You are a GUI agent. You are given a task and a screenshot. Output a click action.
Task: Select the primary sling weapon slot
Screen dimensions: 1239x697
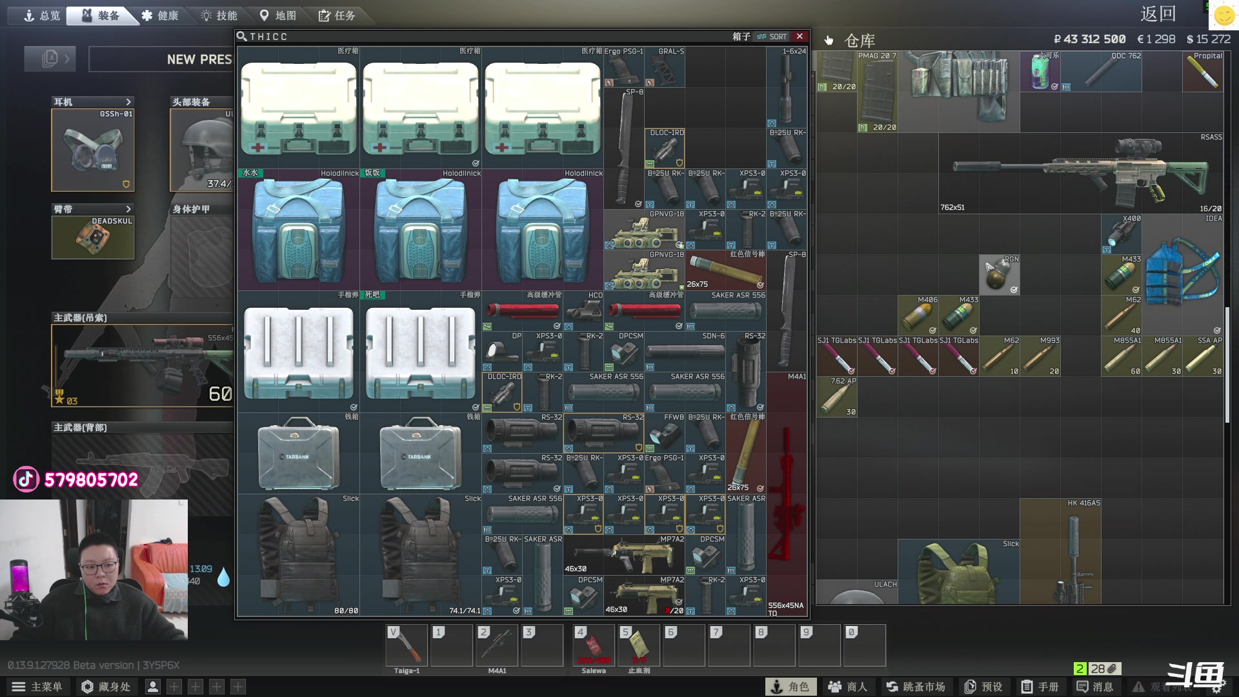(143, 365)
